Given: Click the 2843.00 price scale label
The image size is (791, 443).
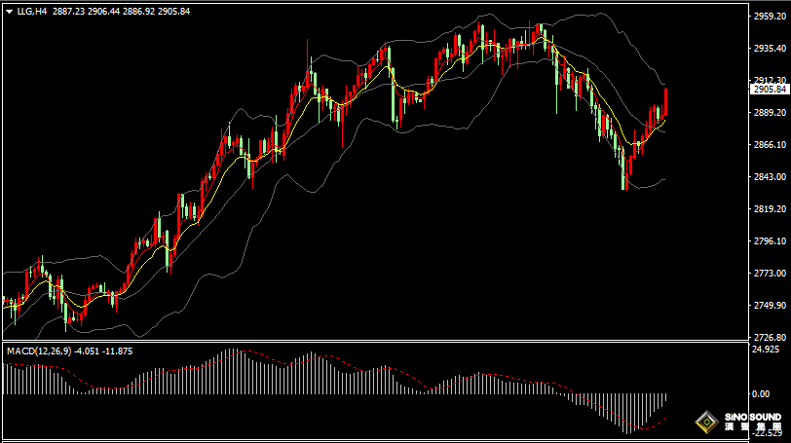Looking at the screenshot, I should [x=769, y=177].
